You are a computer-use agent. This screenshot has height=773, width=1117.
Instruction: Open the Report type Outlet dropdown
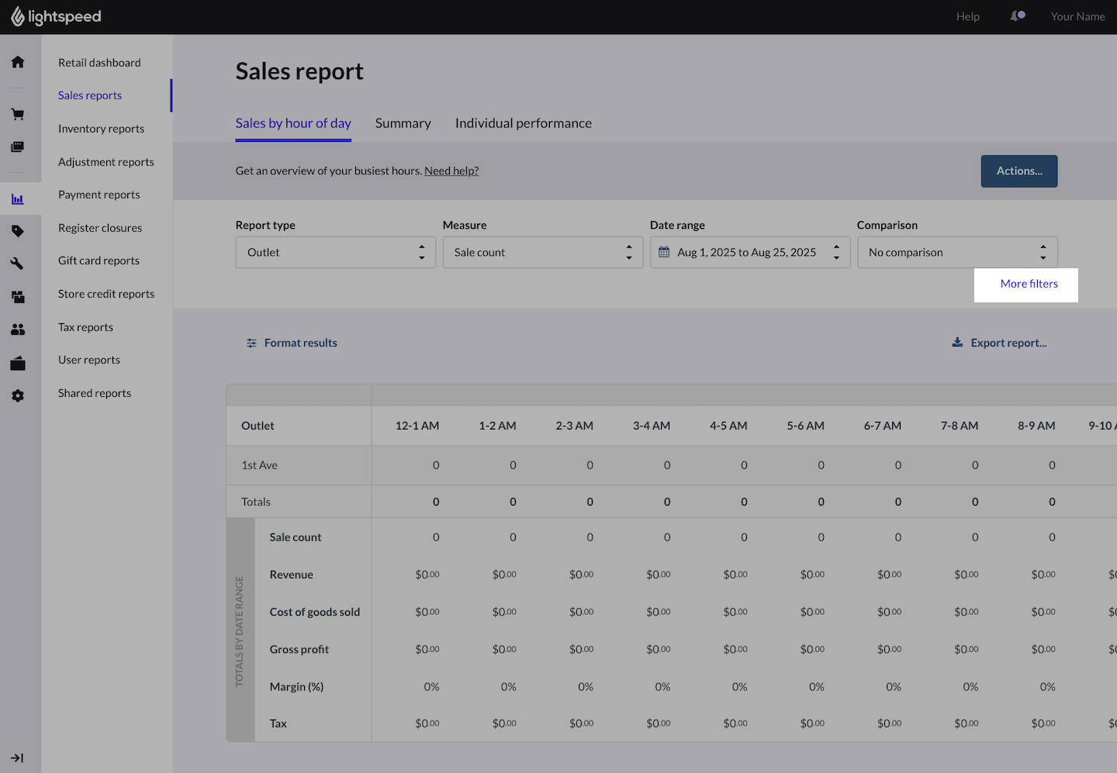click(x=336, y=252)
